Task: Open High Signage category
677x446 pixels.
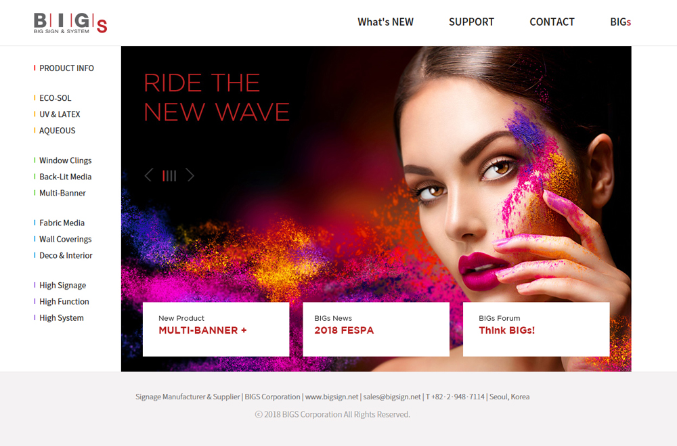Action: tap(62, 286)
